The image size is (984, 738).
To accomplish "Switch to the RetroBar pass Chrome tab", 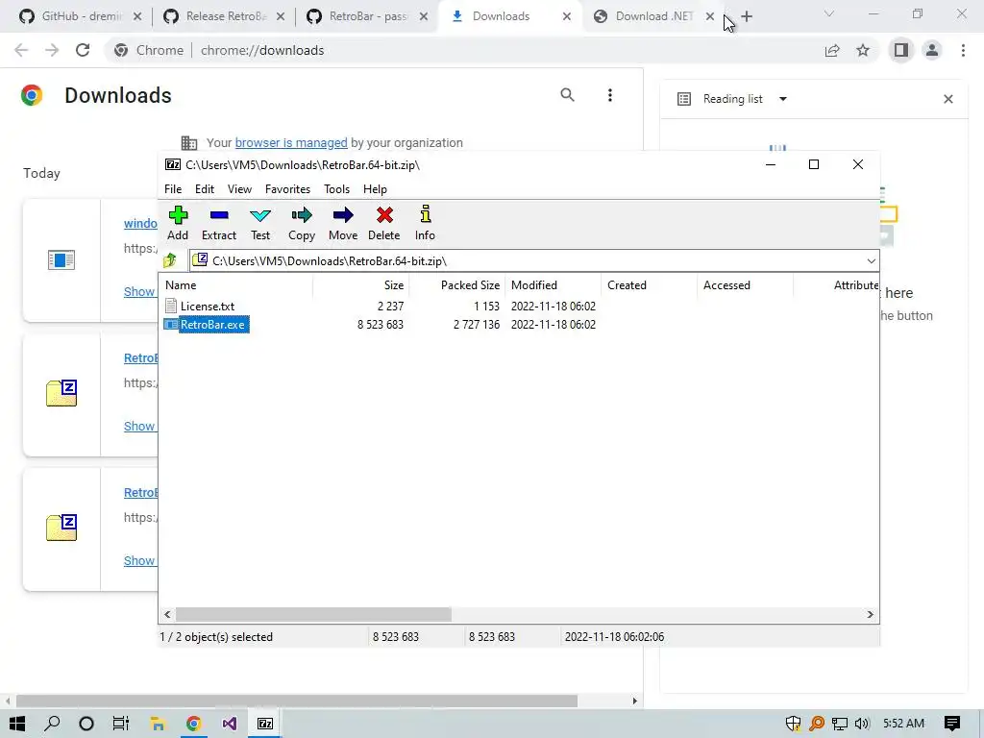I will coord(366,16).
